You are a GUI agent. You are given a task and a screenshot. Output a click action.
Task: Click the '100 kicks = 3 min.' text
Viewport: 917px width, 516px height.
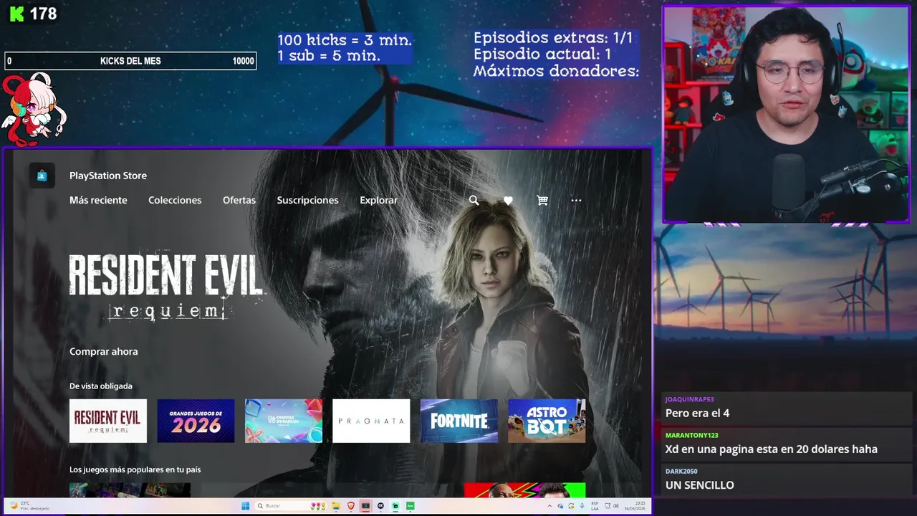[345, 40]
